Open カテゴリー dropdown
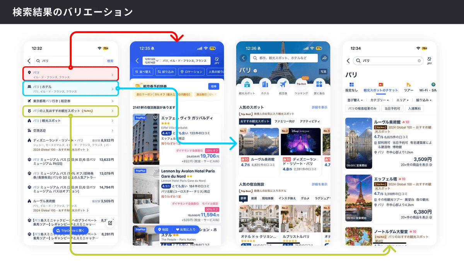 click(x=379, y=100)
